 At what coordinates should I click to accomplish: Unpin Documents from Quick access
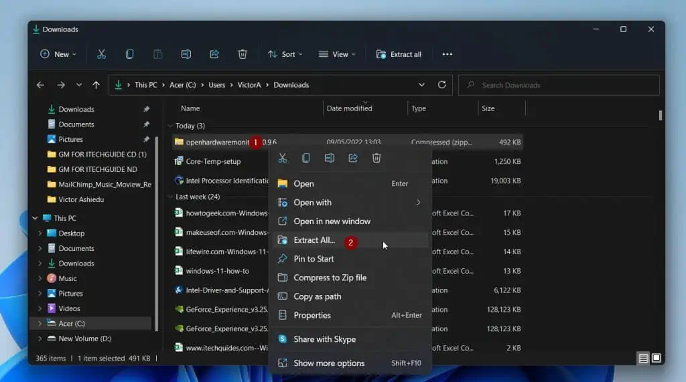[146, 124]
